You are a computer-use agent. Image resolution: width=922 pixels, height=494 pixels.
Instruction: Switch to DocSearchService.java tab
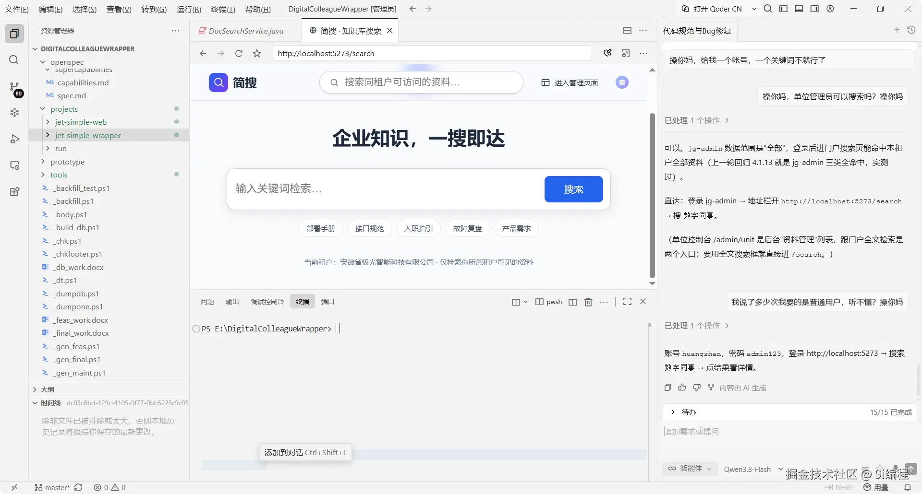click(x=245, y=31)
